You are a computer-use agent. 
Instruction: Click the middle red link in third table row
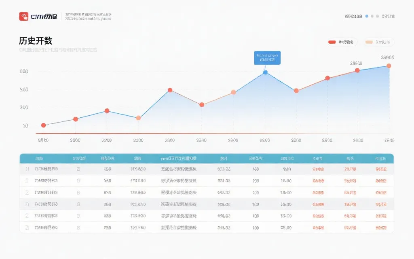click(x=350, y=193)
